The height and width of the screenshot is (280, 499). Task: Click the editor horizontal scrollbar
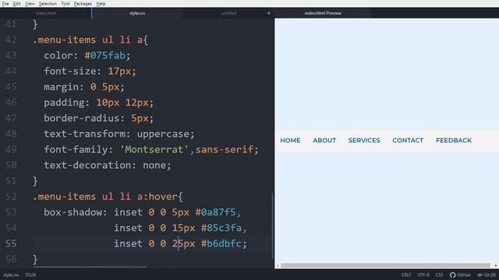90,267
